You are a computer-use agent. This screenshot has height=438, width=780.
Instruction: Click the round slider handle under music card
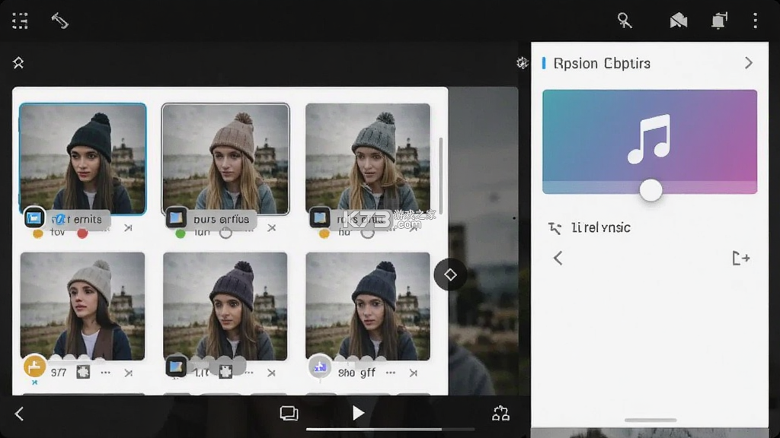pos(651,189)
